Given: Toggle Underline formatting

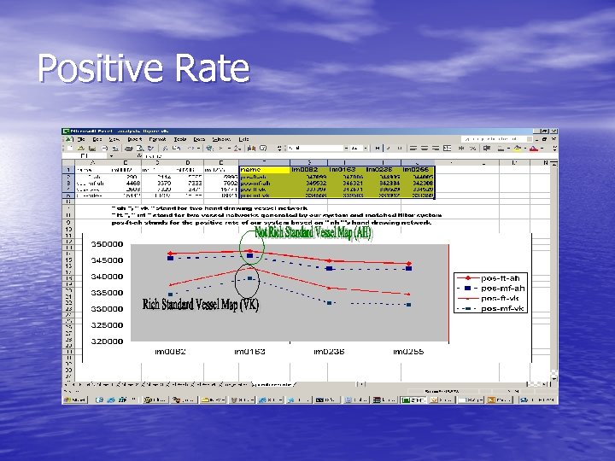Looking at the screenshot, I should pos(400,149).
